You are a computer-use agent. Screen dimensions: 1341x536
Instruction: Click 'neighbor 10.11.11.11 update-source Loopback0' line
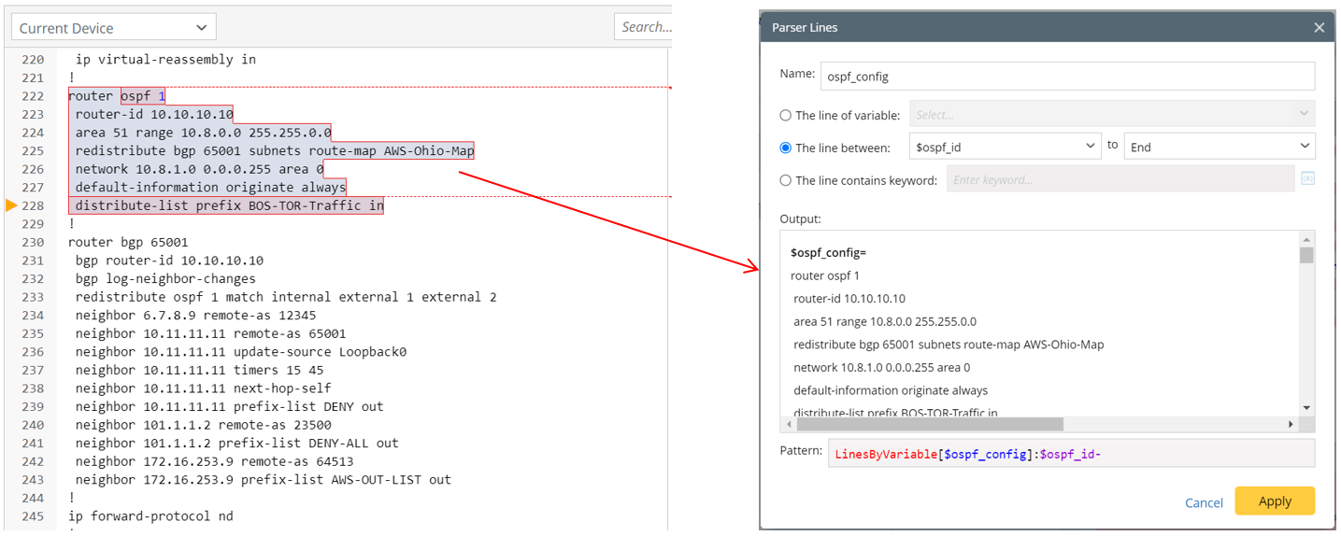click(x=241, y=352)
